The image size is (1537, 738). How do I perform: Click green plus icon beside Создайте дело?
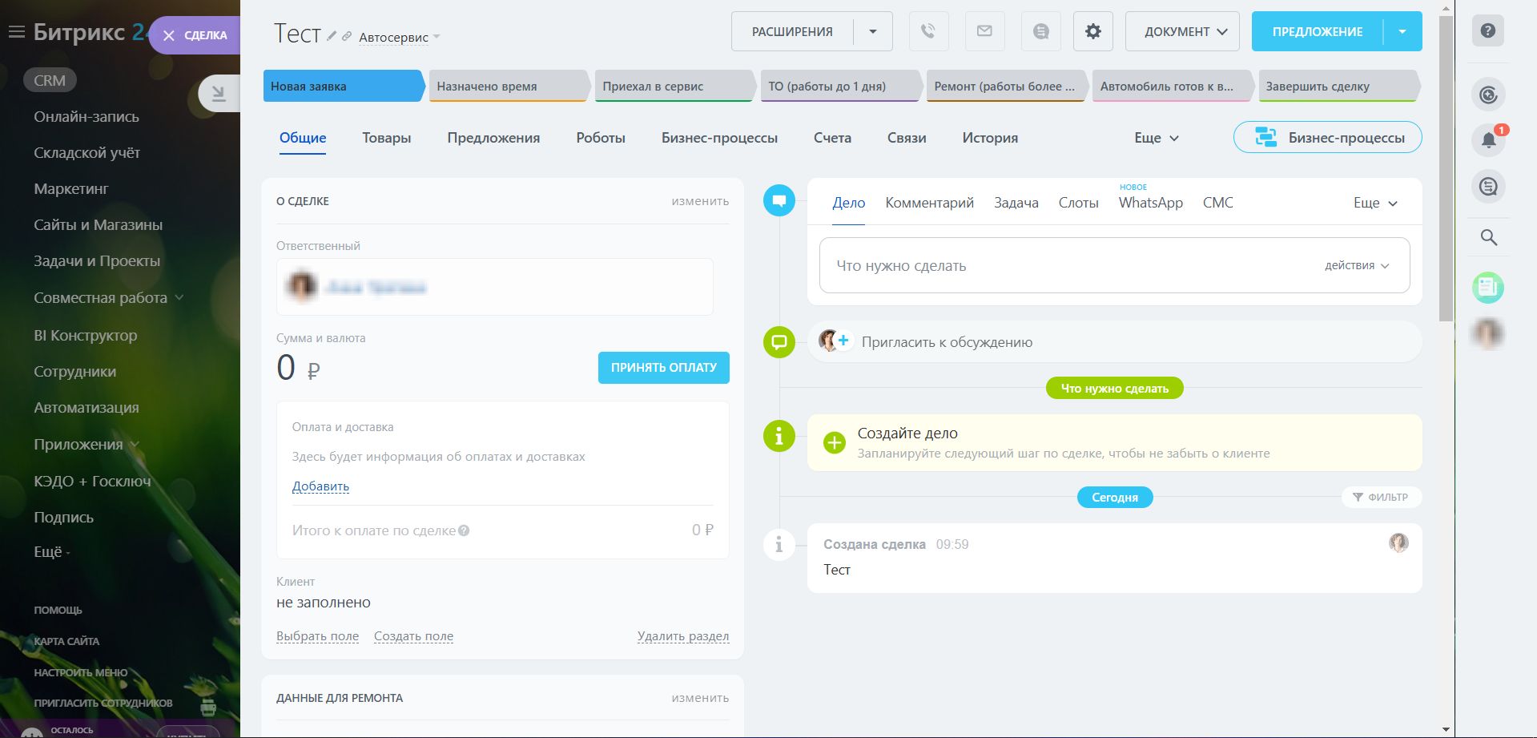click(835, 442)
